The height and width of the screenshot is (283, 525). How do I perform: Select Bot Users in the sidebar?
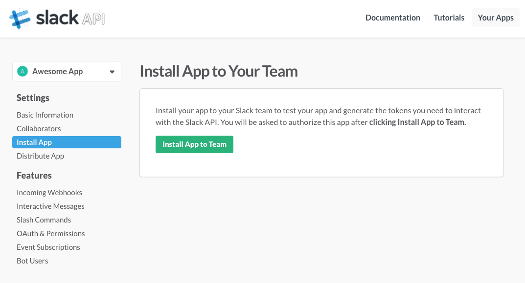(32, 261)
